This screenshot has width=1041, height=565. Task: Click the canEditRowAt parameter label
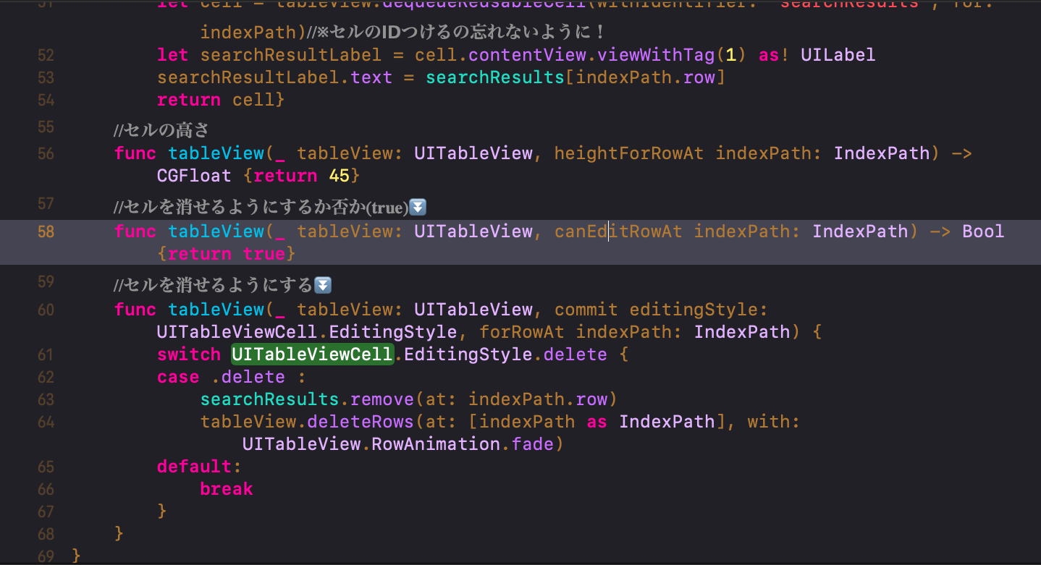tap(618, 231)
